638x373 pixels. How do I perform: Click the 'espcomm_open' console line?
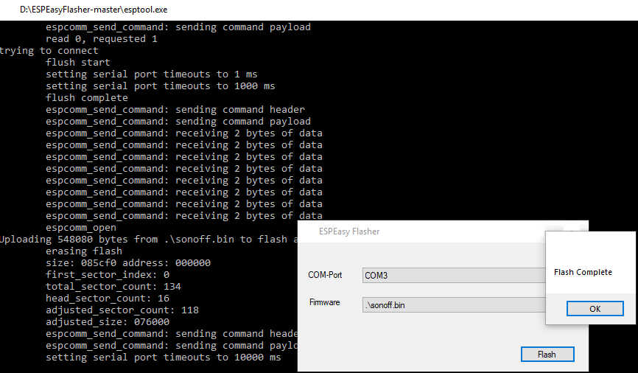tap(81, 228)
